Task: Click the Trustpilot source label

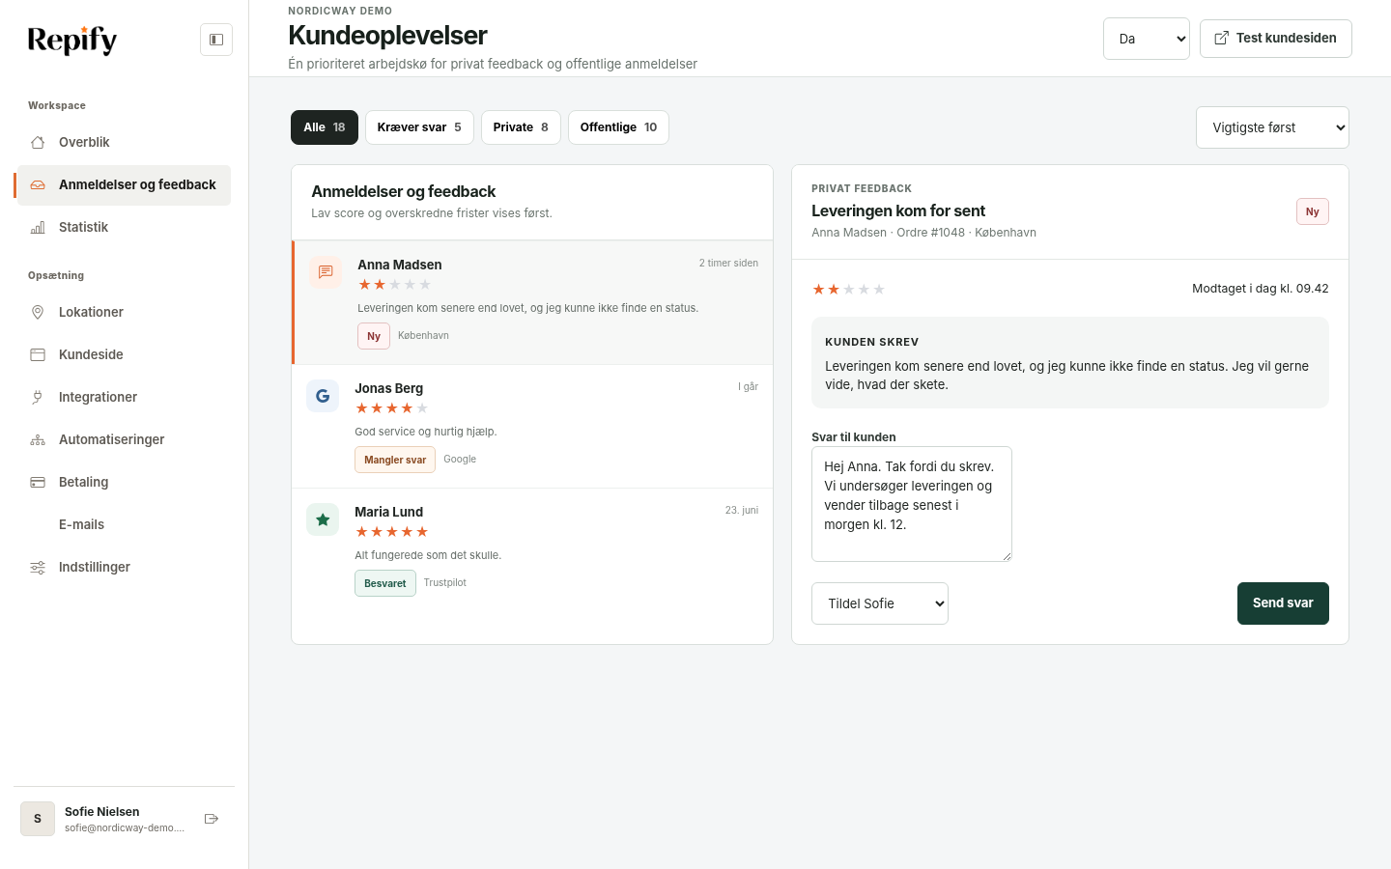Action: click(x=445, y=583)
